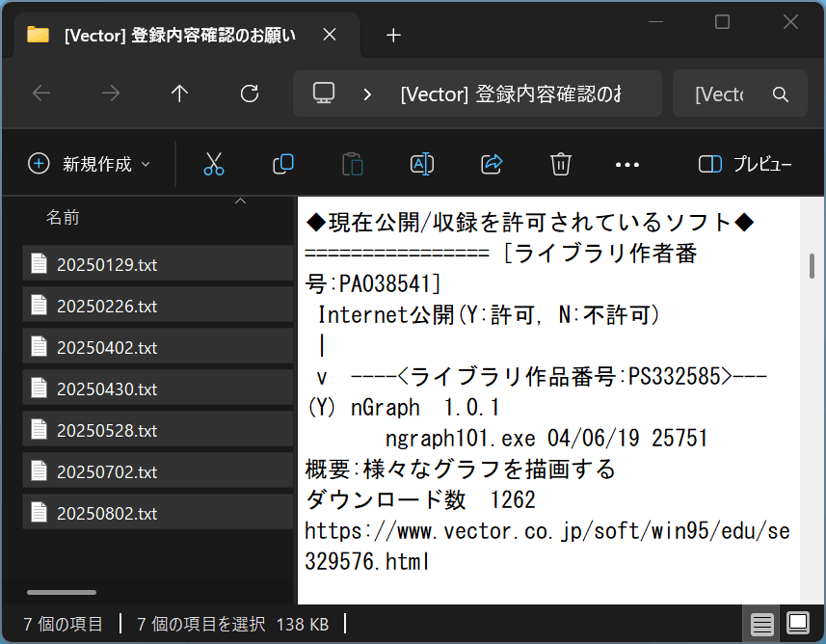Image resolution: width=826 pixels, height=644 pixels.
Task: Click the This PC monitor icon in address bar
Action: pos(324,94)
